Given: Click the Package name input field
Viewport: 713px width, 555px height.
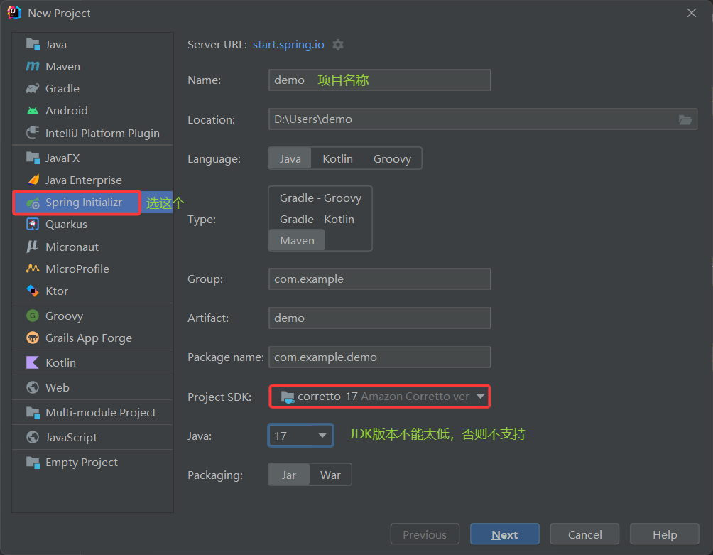Looking at the screenshot, I should (380, 357).
